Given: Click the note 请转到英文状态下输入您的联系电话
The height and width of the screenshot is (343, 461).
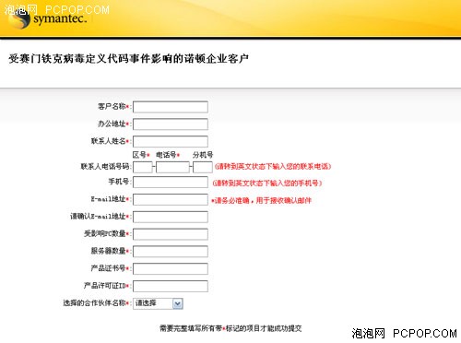Looking at the screenshot, I should [273, 167].
